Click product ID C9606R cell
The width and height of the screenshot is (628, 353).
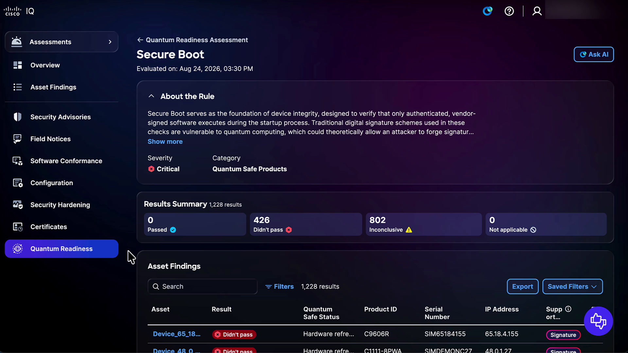376,334
